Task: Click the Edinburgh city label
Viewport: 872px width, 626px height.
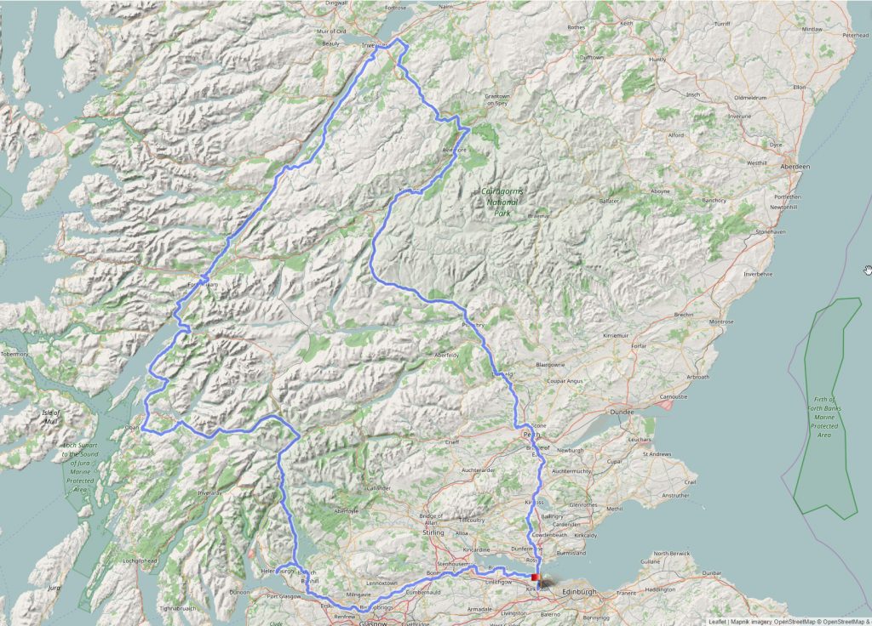Action: point(579,593)
